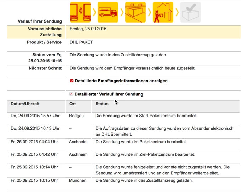Click the Voraussichtliche Zustellung label

coord(45,32)
